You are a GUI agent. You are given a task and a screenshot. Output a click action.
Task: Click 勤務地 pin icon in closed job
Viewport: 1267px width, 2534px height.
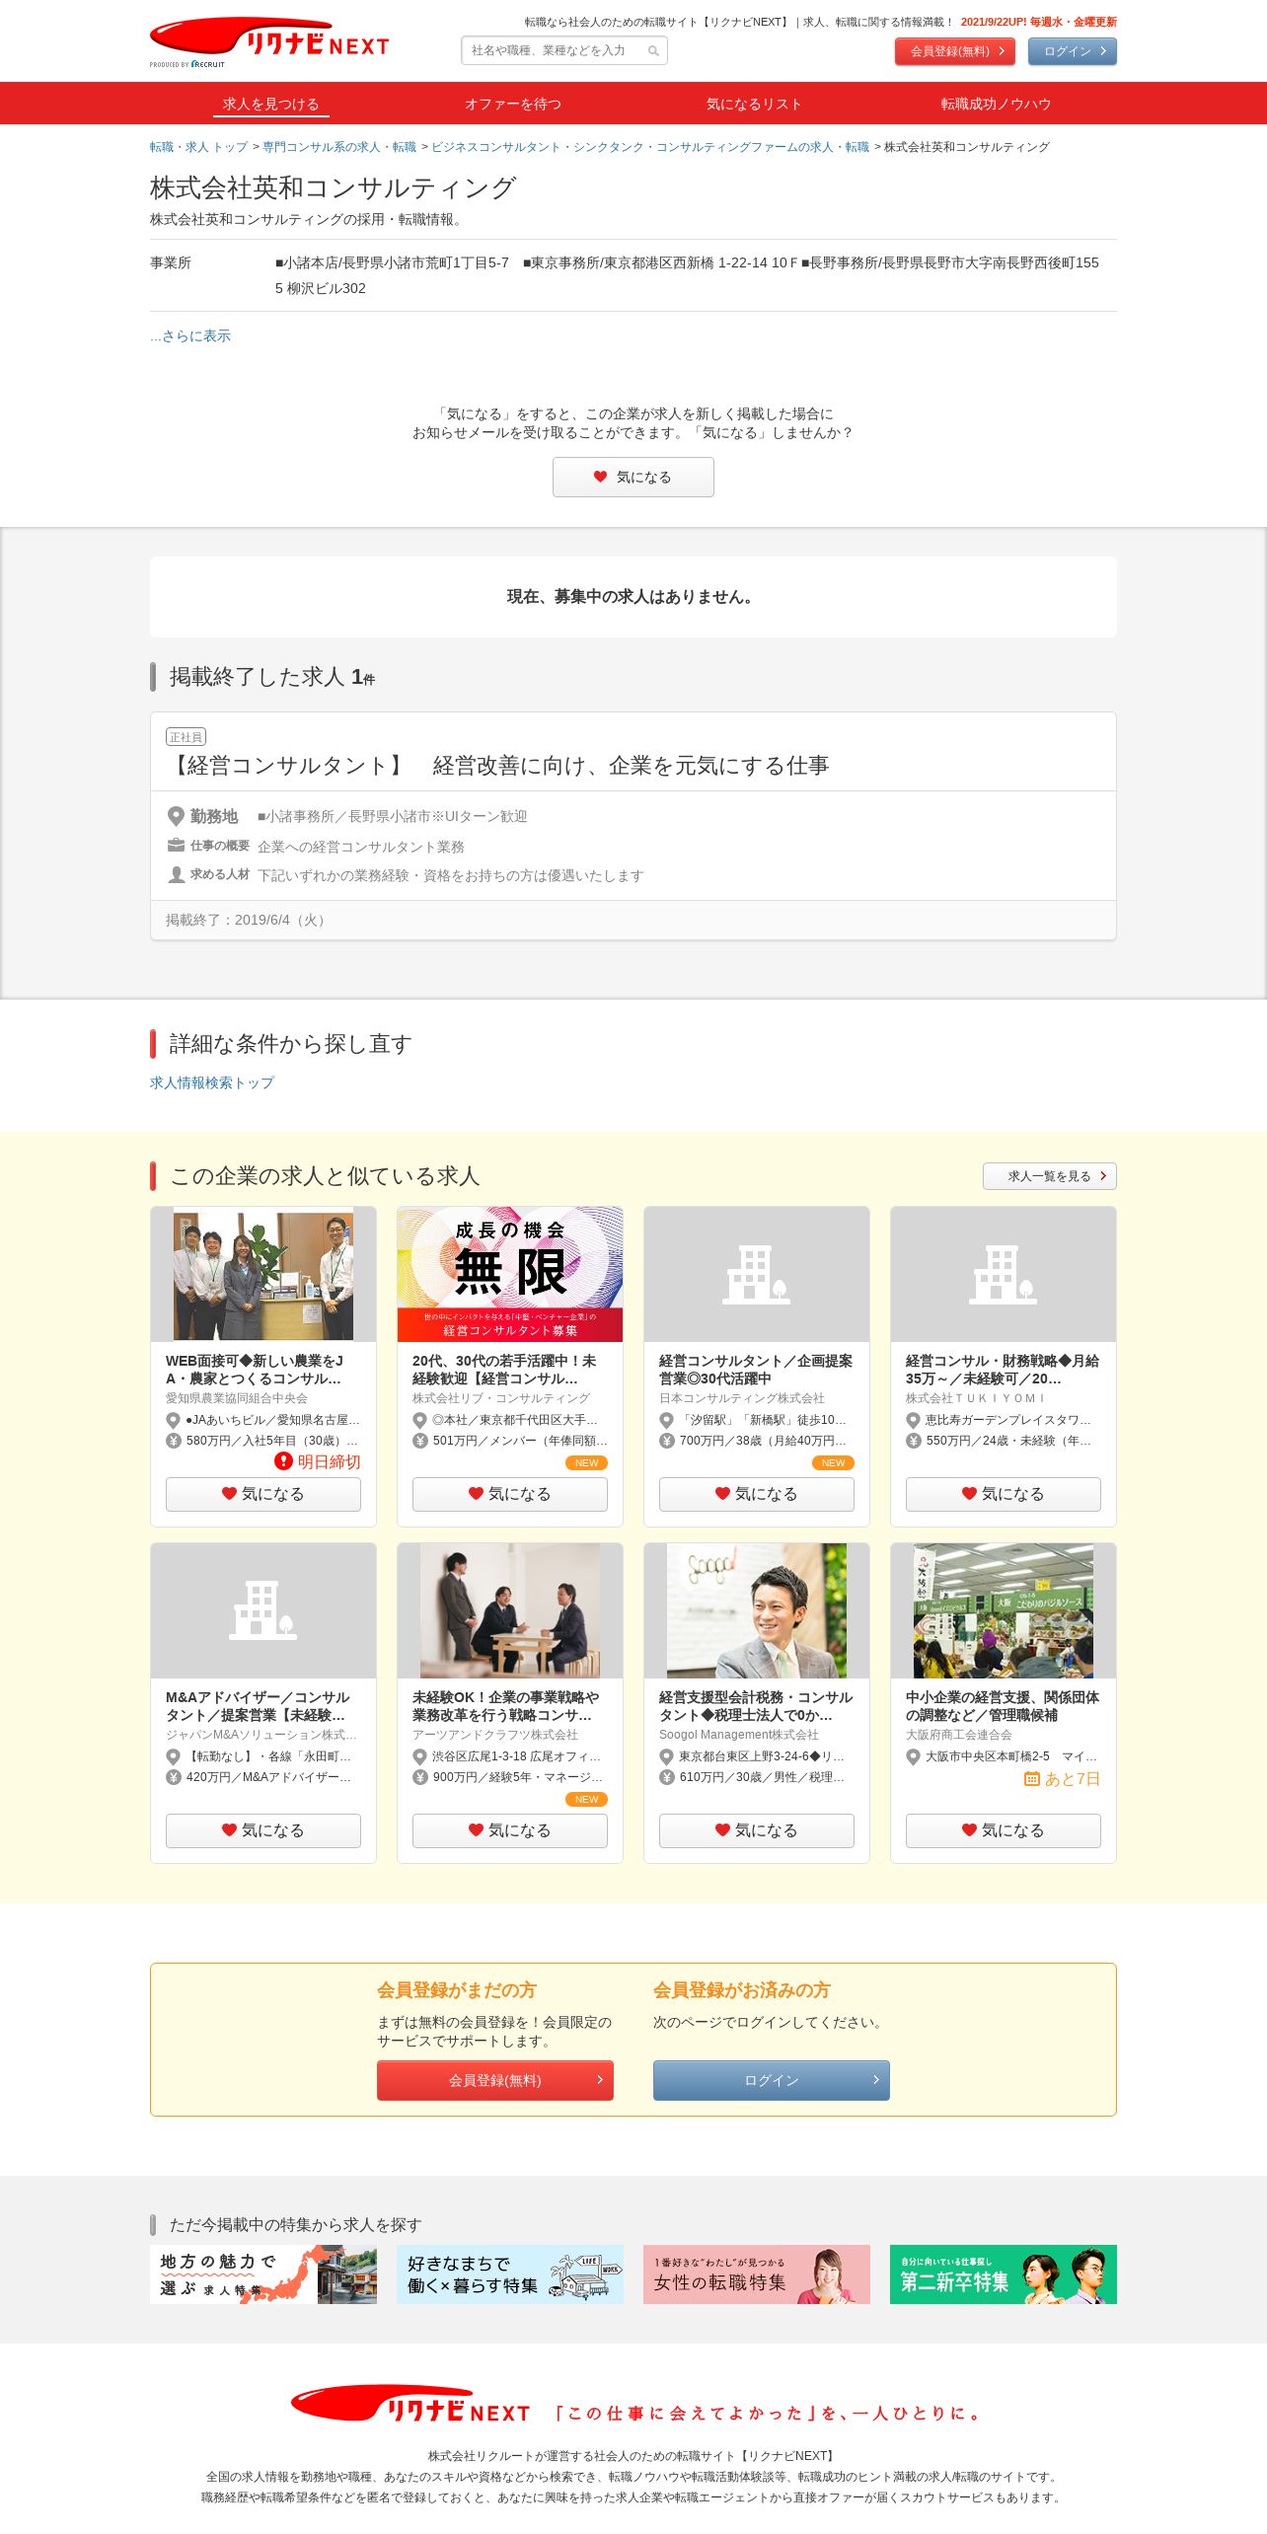click(x=176, y=816)
